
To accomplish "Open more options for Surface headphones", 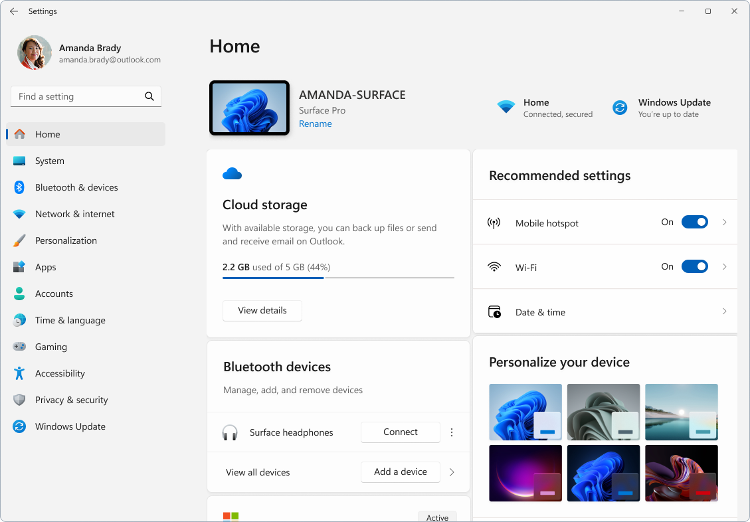I will pyautogui.click(x=452, y=432).
